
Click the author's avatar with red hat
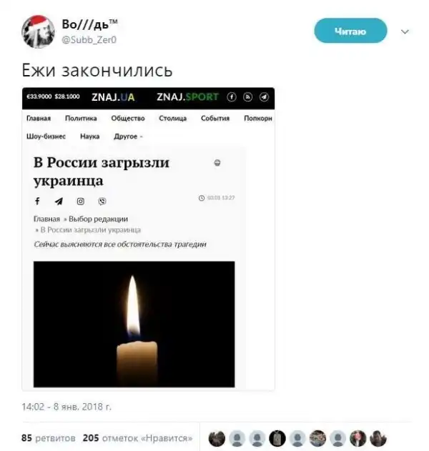click(x=38, y=31)
